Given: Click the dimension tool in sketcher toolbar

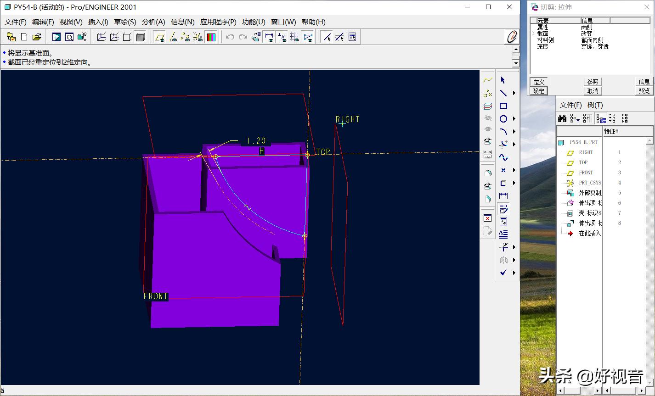Looking at the screenshot, I should [503, 196].
